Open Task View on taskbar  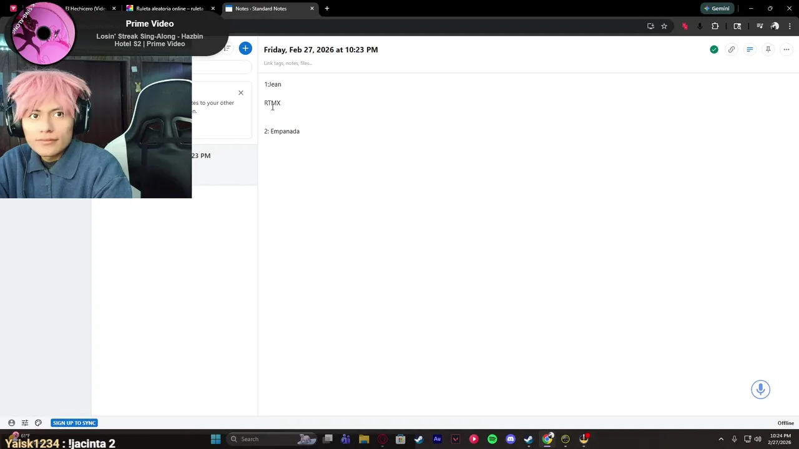tap(328, 439)
